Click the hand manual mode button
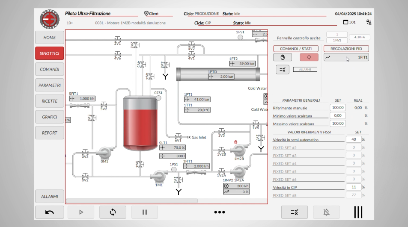Screen dimensions: 408x227 283,57
